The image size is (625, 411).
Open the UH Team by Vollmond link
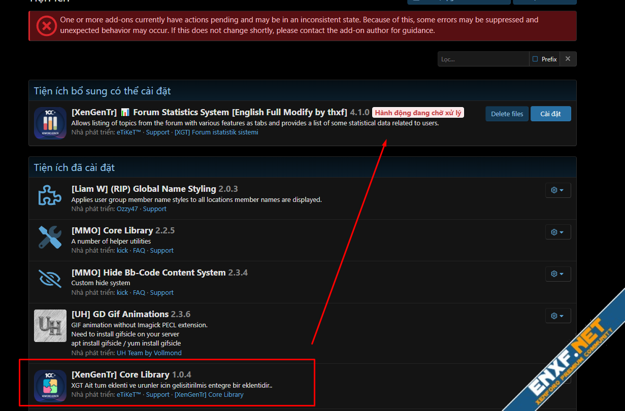(x=149, y=353)
